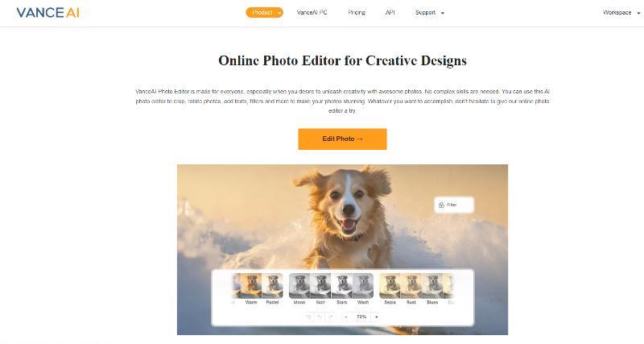
Task: Click the 72% zoom level field
Action: click(361, 317)
